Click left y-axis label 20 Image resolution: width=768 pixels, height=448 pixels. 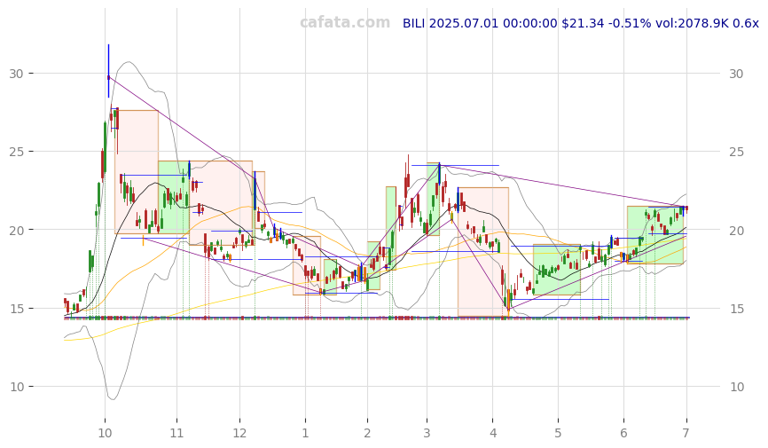pyautogui.click(x=16, y=230)
